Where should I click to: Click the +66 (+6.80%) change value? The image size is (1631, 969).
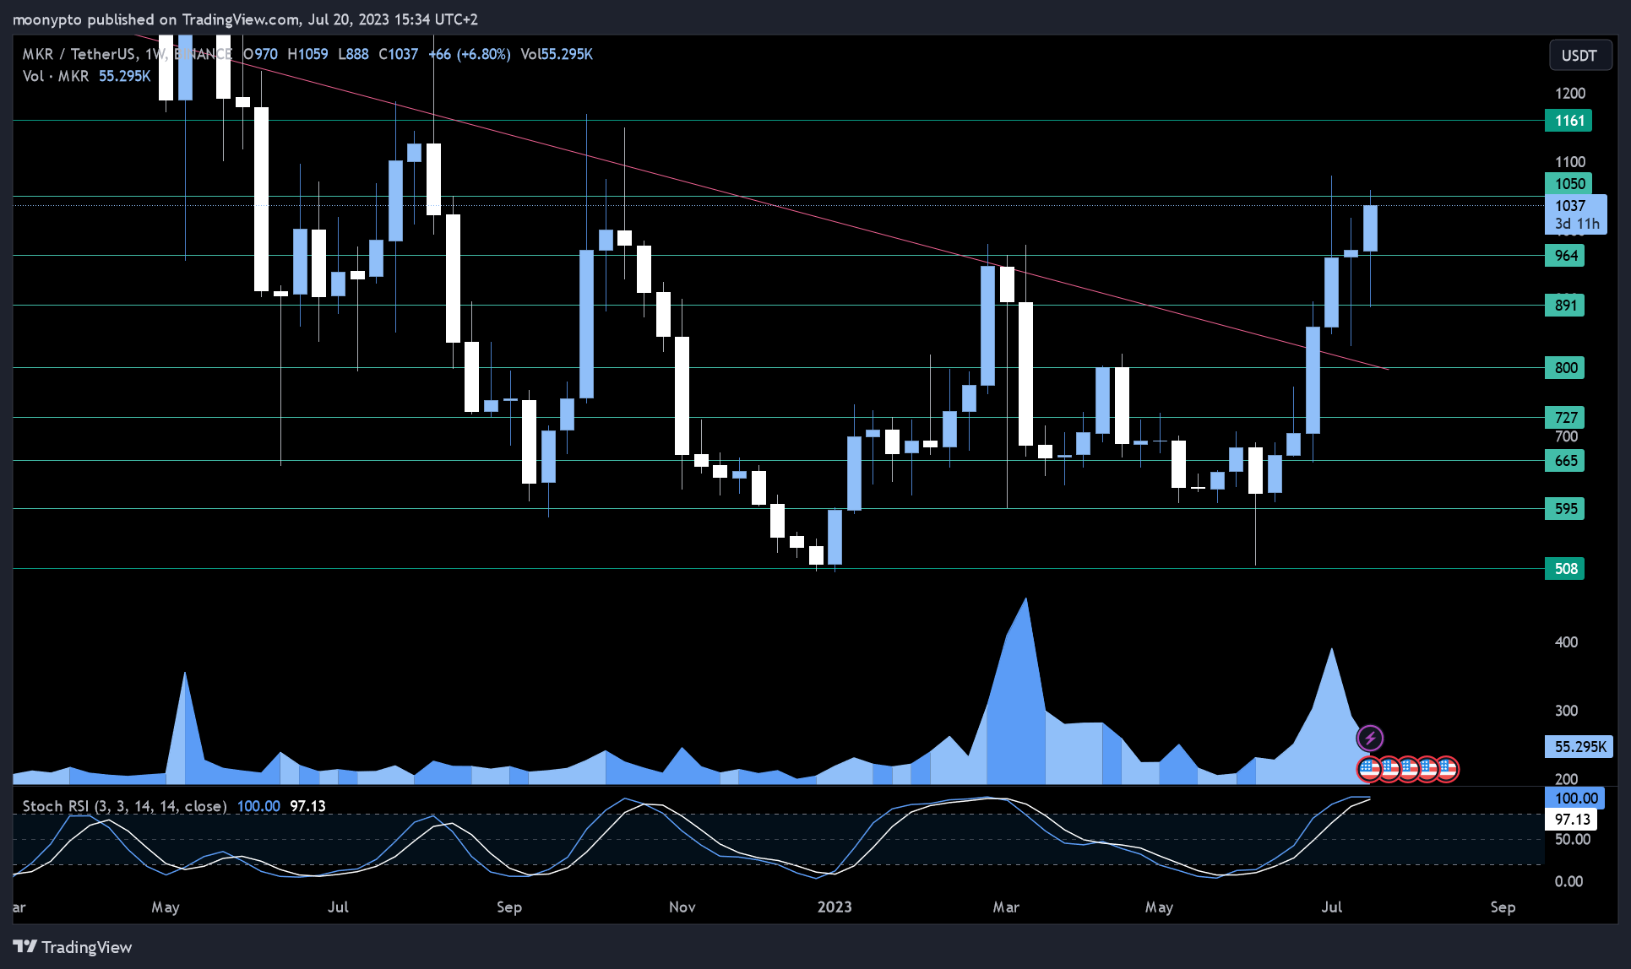point(469,54)
